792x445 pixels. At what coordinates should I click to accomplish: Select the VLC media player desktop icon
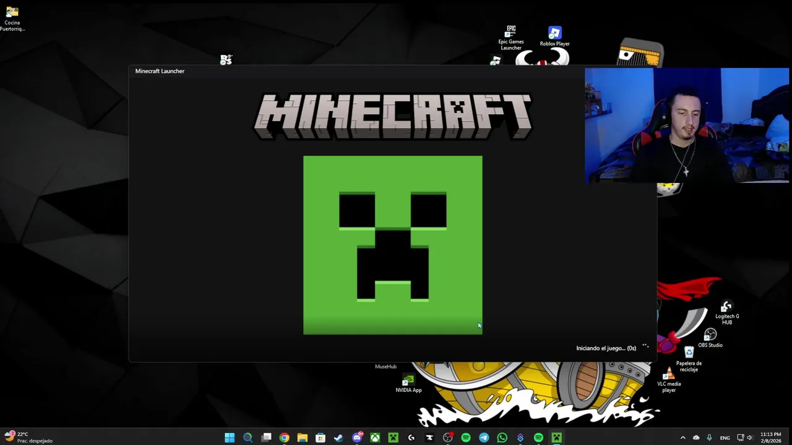(x=669, y=380)
